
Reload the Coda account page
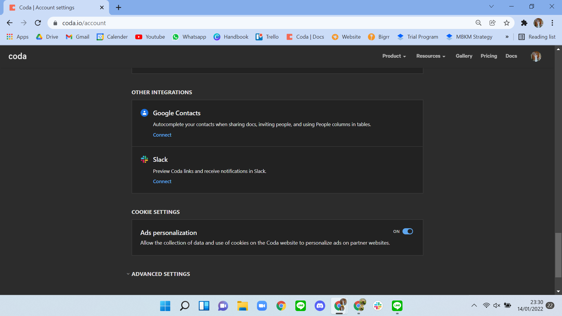38,23
